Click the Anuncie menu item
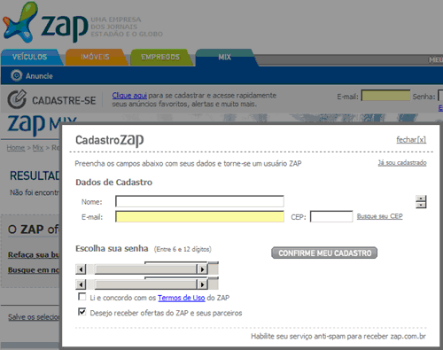 click(39, 76)
